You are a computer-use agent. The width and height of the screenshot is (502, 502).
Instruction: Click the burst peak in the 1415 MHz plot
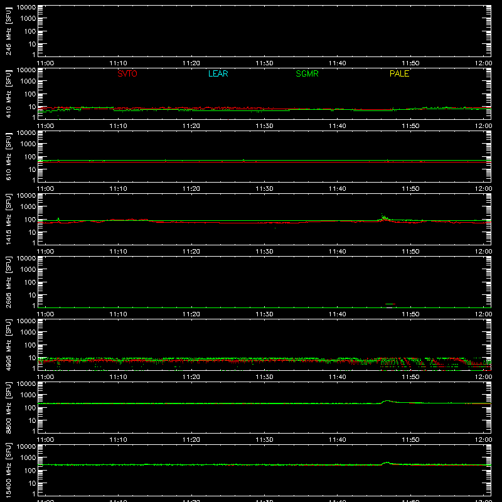pyautogui.click(x=383, y=217)
